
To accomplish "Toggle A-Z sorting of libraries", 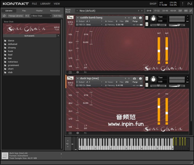I will click(27, 16).
